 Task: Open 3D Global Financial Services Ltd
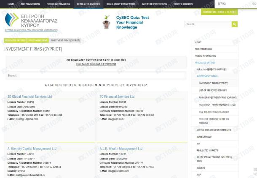pos(29,97)
